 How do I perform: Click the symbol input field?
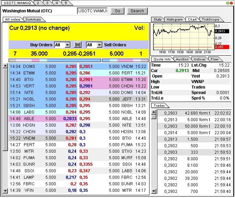(92, 11)
